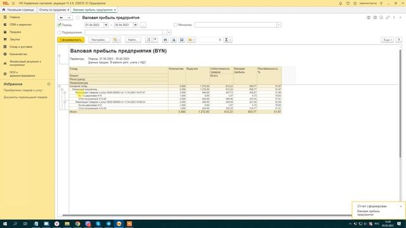The height and width of the screenshot is (228, 406).
Task: Collapse all groups icon in toolbar
Action: pyautogui.click(x=155, y=40)
